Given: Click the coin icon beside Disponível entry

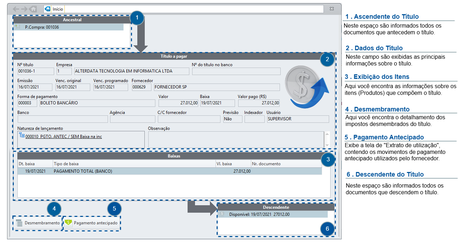Looking at the screenshot, I should click(222, 214).
